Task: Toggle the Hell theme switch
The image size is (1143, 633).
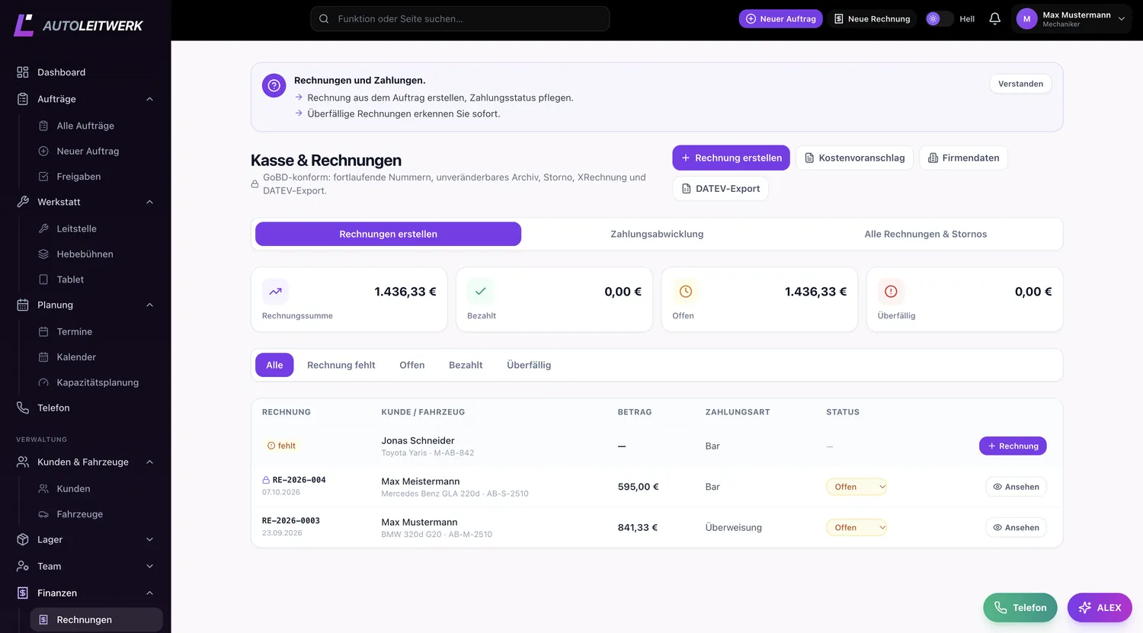Action: [940, 19]
